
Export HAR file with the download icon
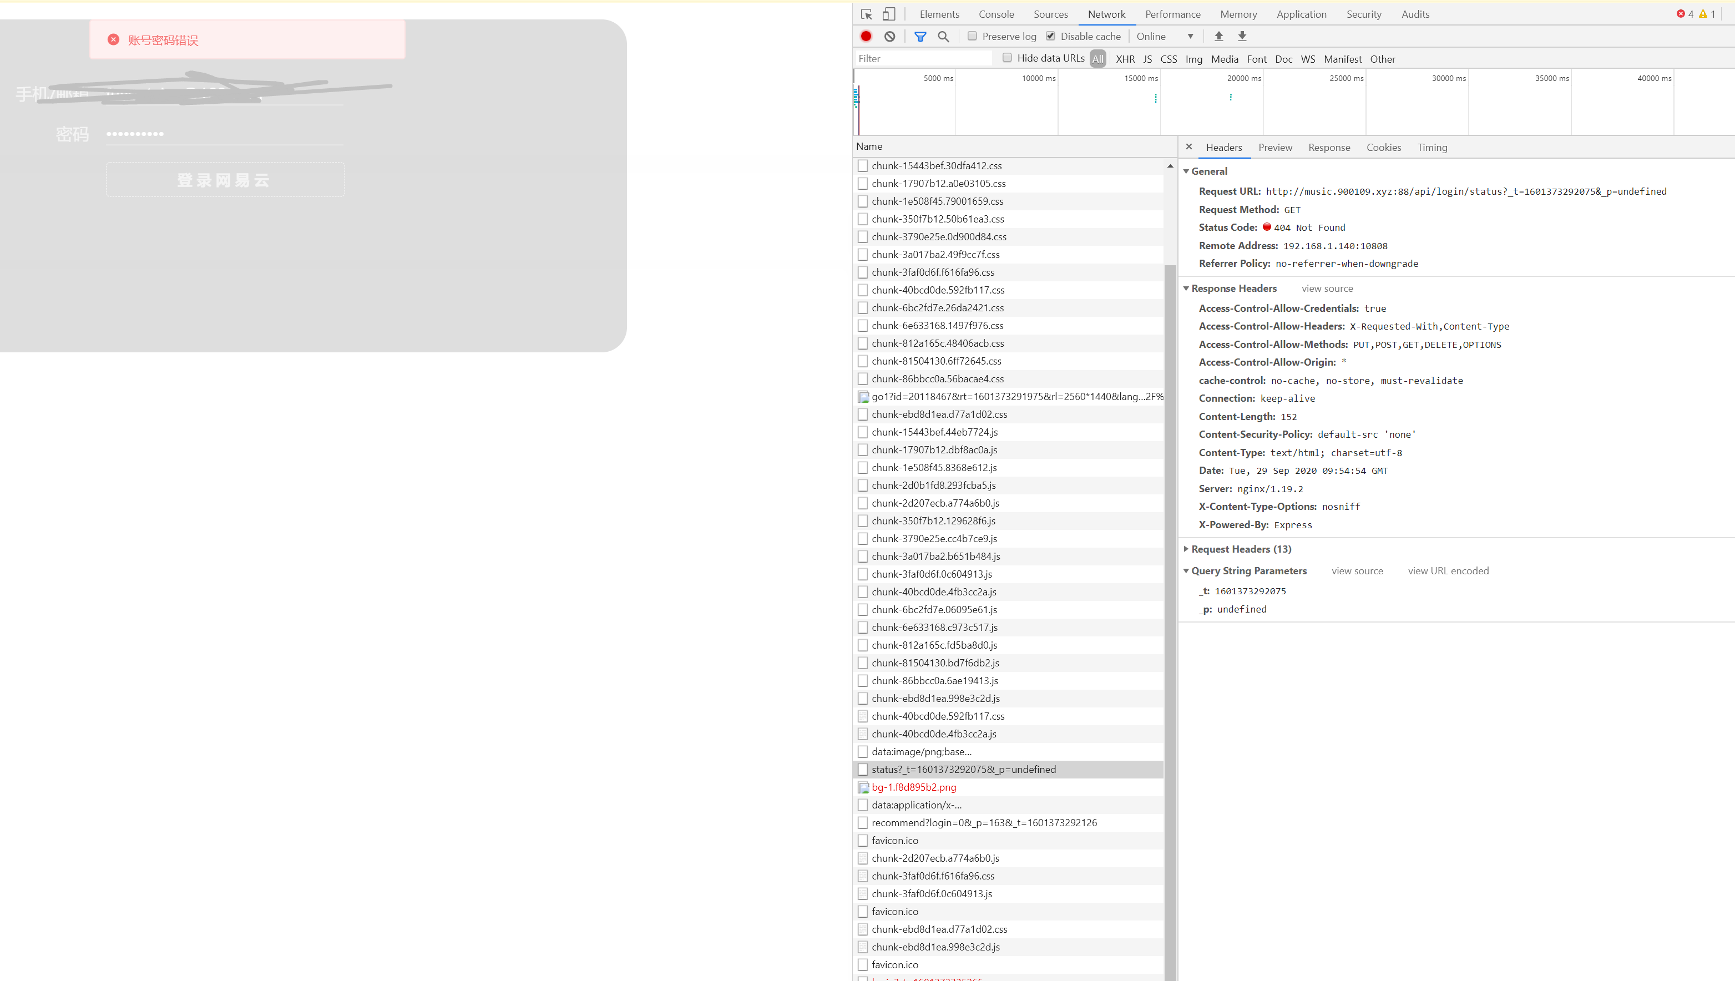(1241, 37)
